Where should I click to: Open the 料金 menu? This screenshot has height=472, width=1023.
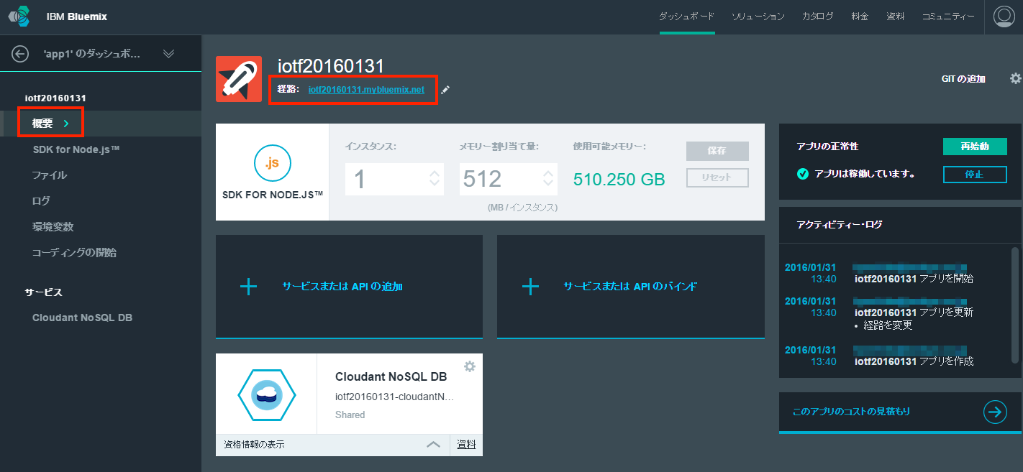click(860, 17)
